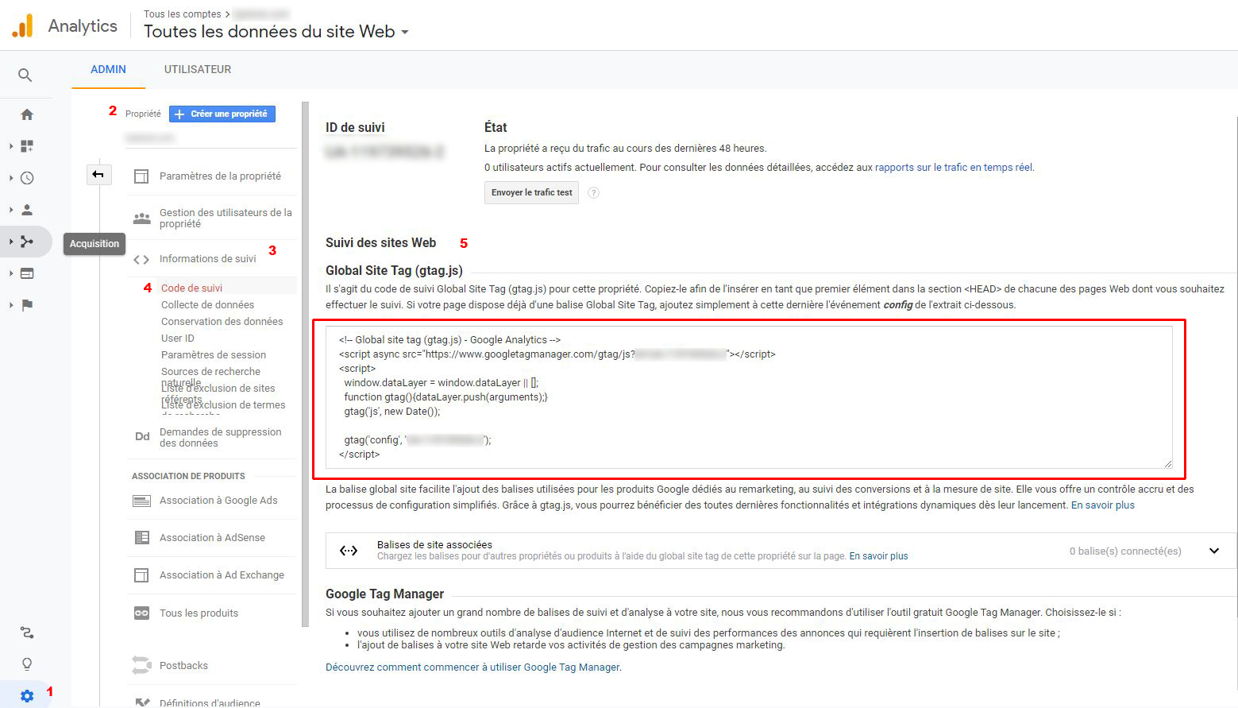
Task: Open the Customization dashboards icon
Action: click(27, 146)
